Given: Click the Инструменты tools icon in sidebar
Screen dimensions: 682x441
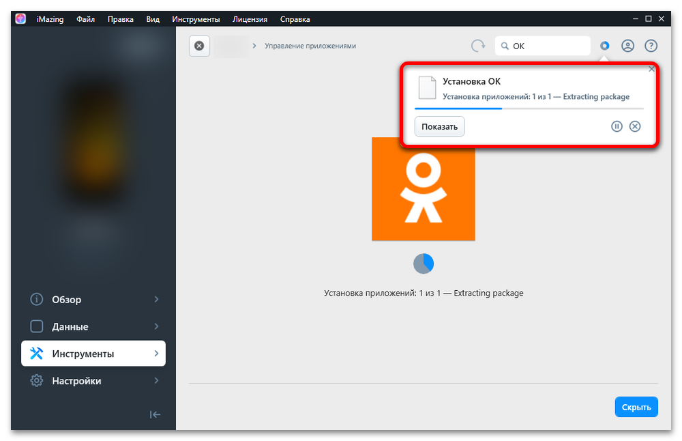Looking at the screenshot, I should point(37,353).
